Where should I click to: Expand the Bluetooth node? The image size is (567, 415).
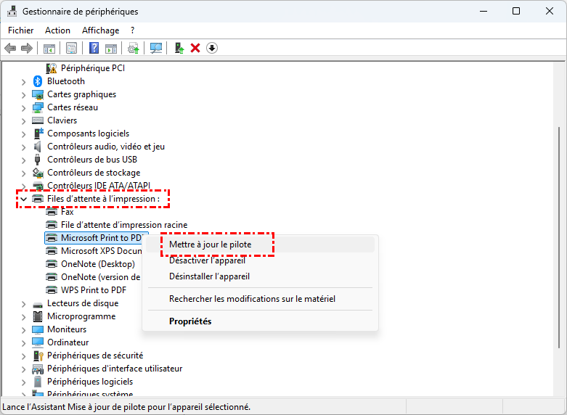pyautogui.click(x=23, y=82)
